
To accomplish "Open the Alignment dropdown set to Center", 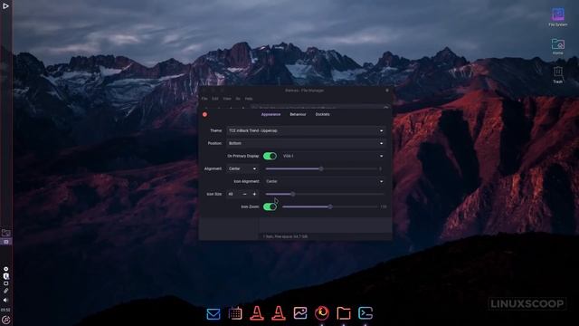I will (x=242, y=168).
